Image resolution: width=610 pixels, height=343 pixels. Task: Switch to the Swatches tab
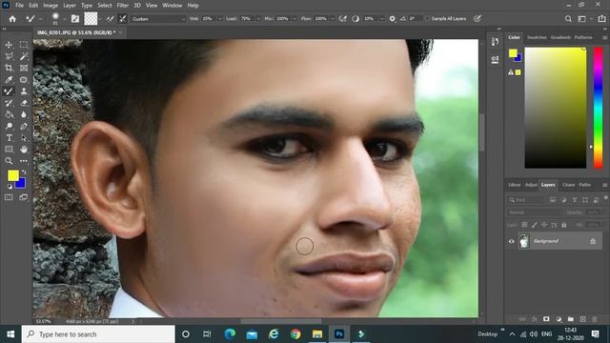537,37
